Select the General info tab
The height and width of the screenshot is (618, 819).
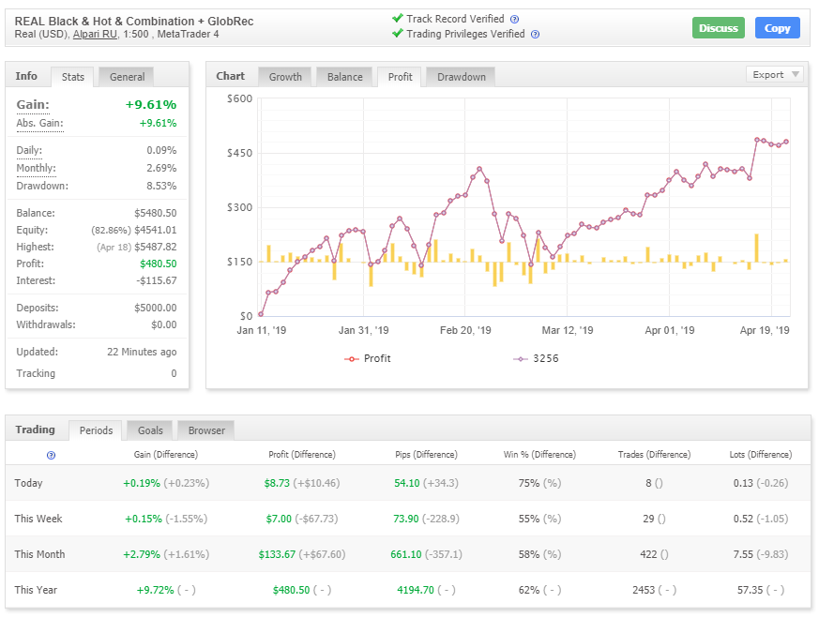127,77
